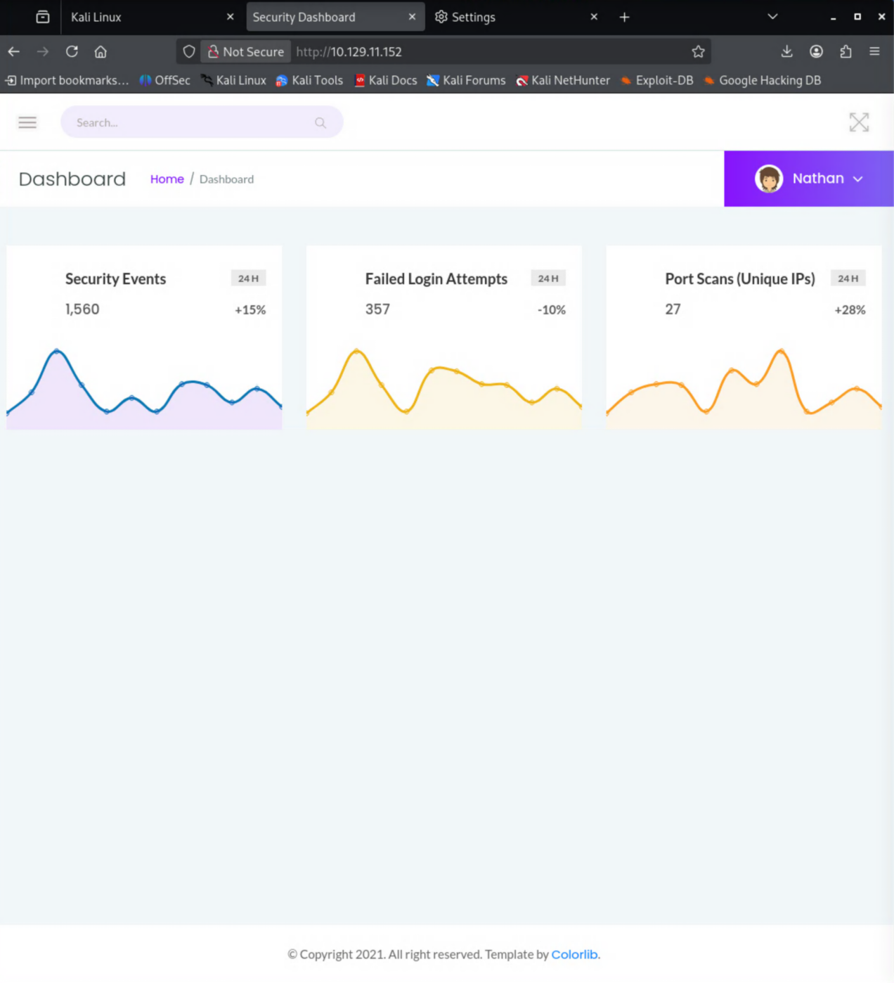Click the Not Secure lock indicator
The image size is (894, 983).
(x=246, y=51)
